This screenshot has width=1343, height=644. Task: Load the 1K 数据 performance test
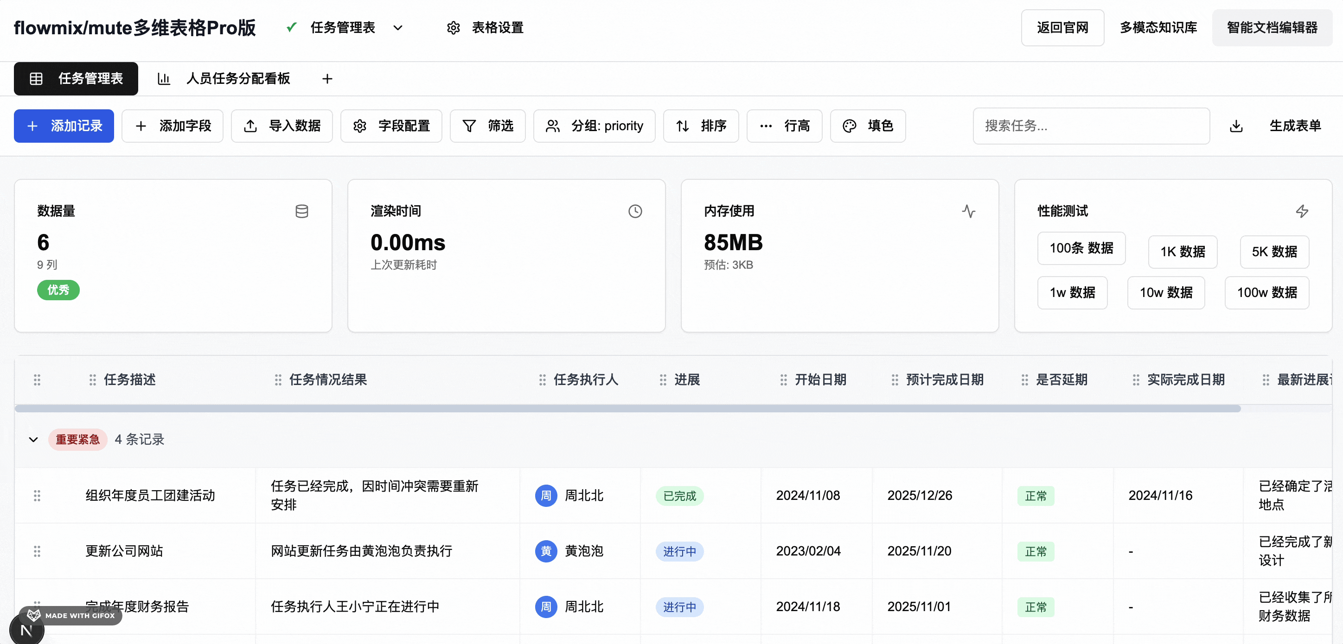click(1183, 252)
